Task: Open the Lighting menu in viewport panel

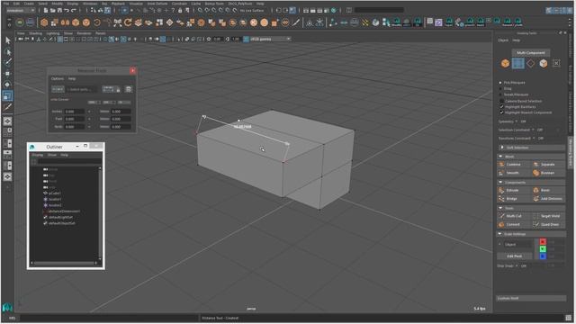Action: click(x=52, y=33)
